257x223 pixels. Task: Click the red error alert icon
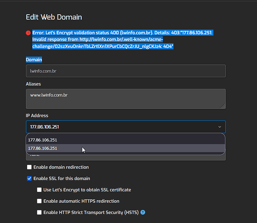coord(28,33)
